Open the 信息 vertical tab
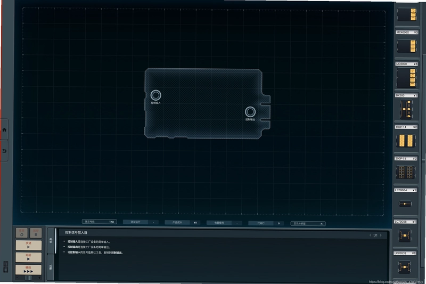Screen dimensions: 426x284 (x=51, y=240)
